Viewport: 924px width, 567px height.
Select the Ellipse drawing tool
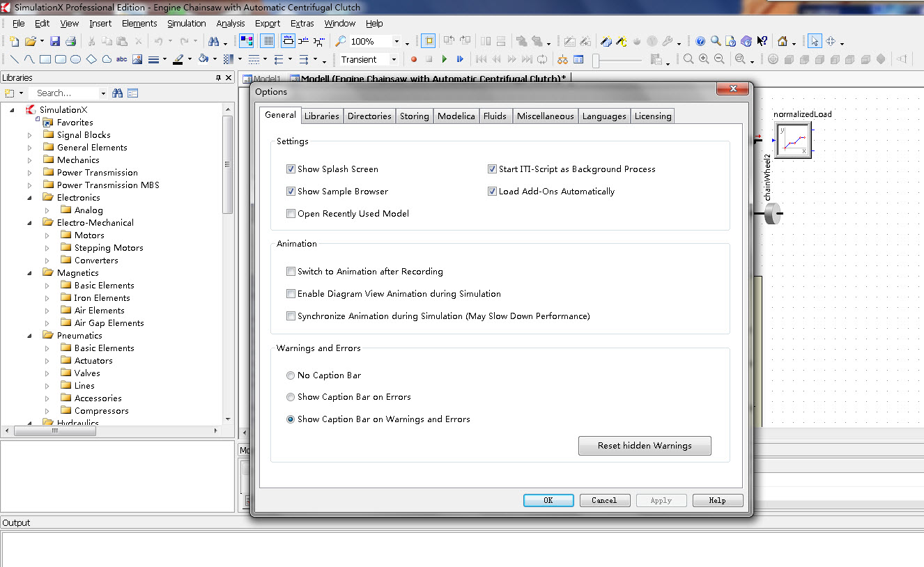76,59
